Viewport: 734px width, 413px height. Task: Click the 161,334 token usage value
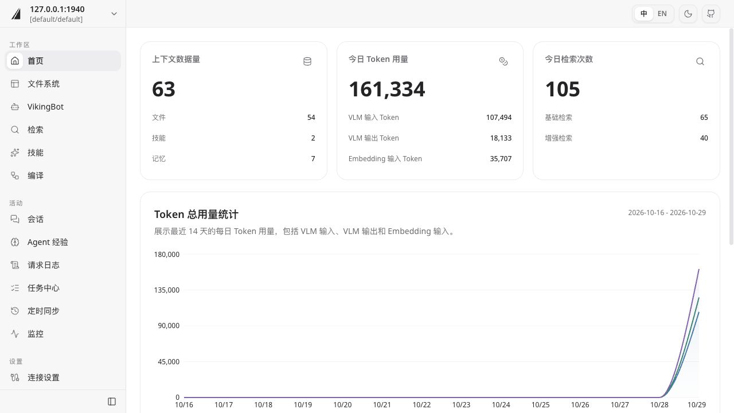coord(387,89)
